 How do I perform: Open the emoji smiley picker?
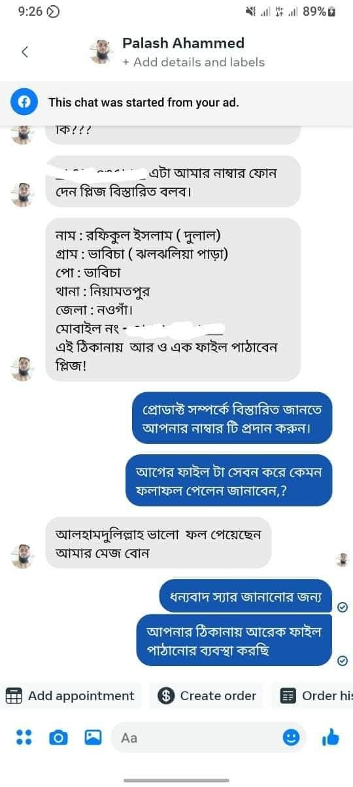(x=291, y=737)
